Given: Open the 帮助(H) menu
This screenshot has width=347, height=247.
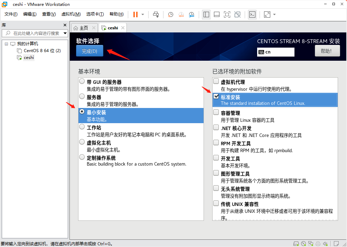Looking at the screenshot, I should [116, 14].
